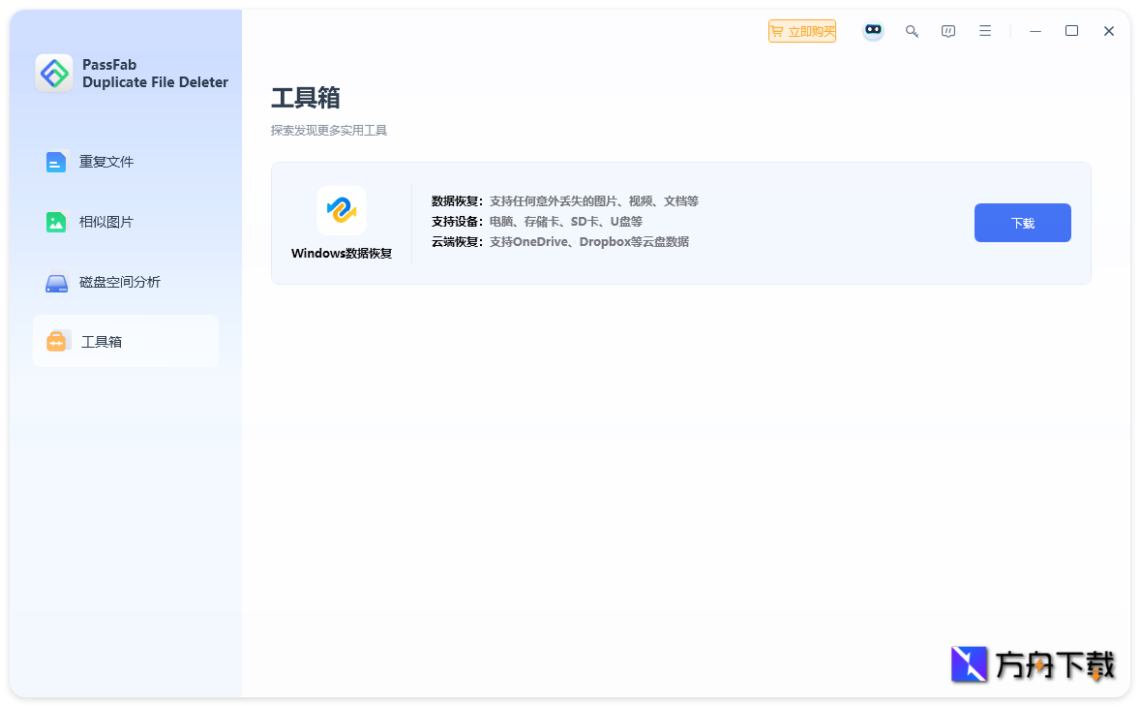Click the 相似图片 picture icon in sidebar
Image resolution: width=1140 pixels, height=707 pixels.
(x=56, y=221)
